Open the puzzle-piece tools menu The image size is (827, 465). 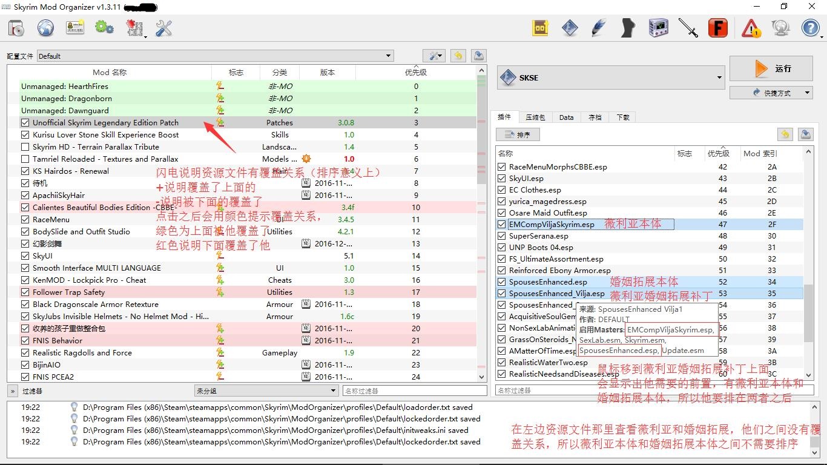click(134, 28)
